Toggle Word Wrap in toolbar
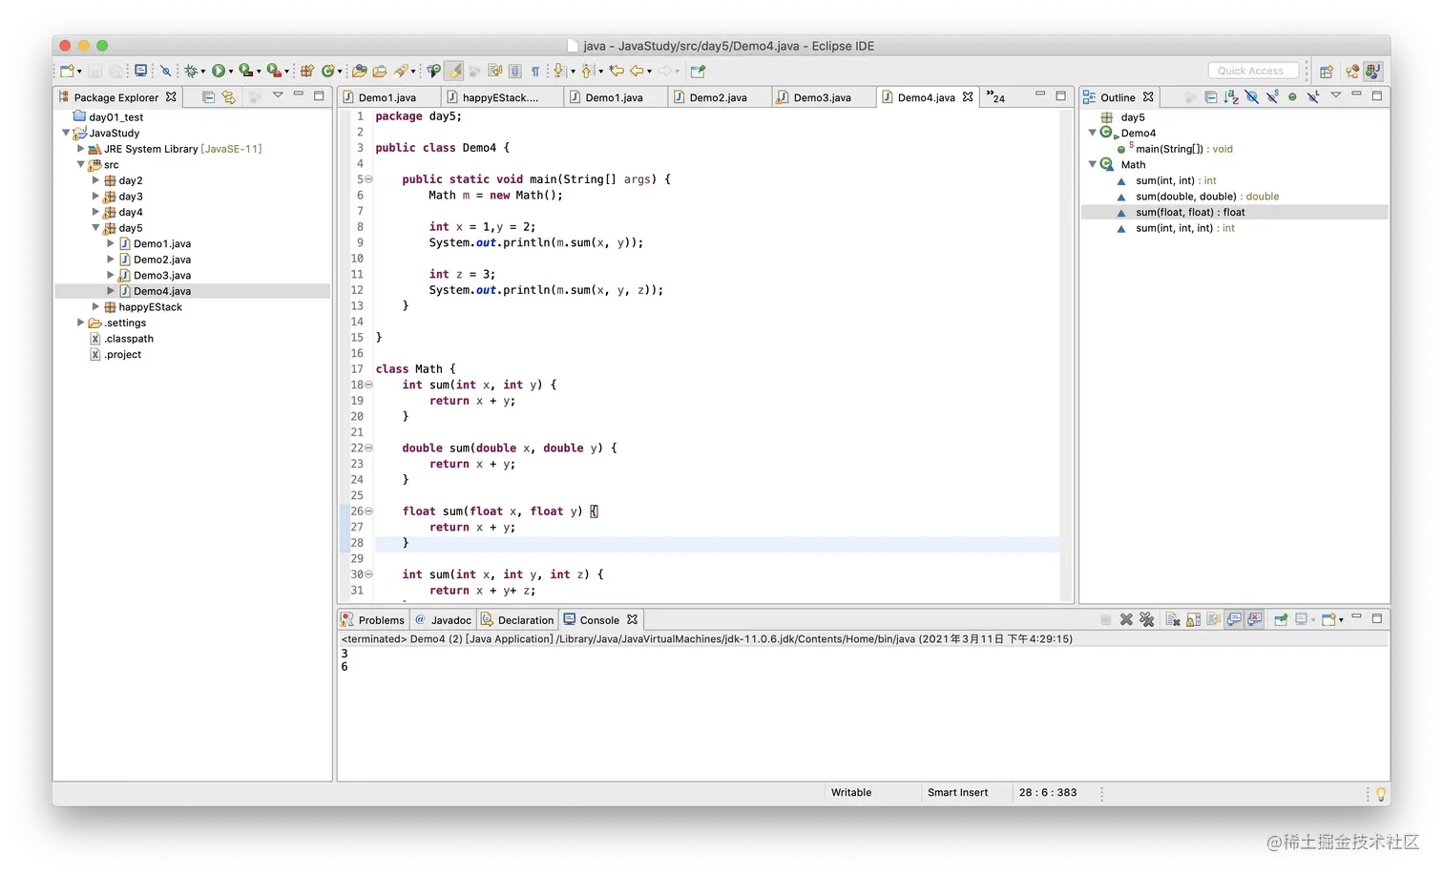This screenshot has height=875, width=1443. [x=494, y=71]
